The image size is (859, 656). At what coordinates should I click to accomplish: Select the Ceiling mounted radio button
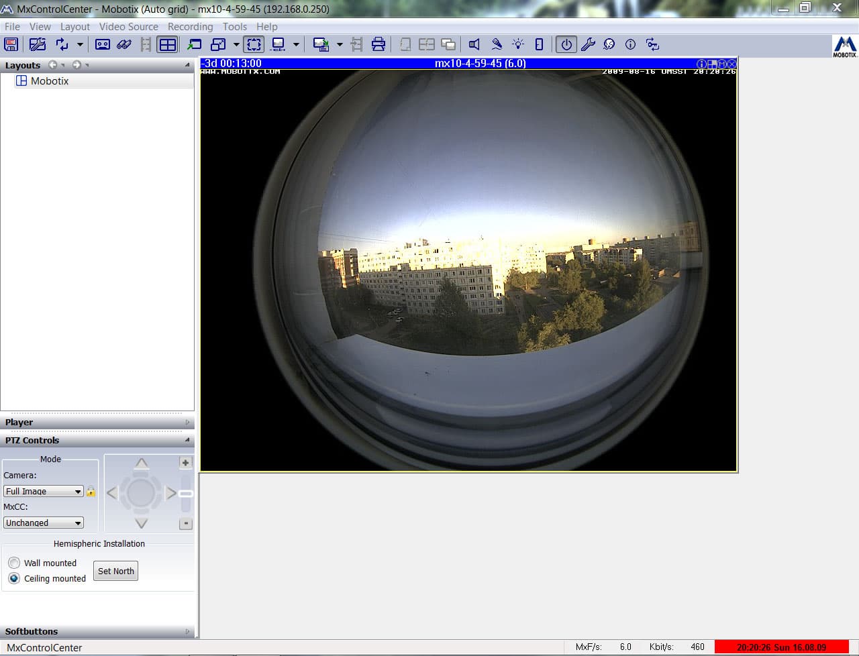(x=14, y=578)
